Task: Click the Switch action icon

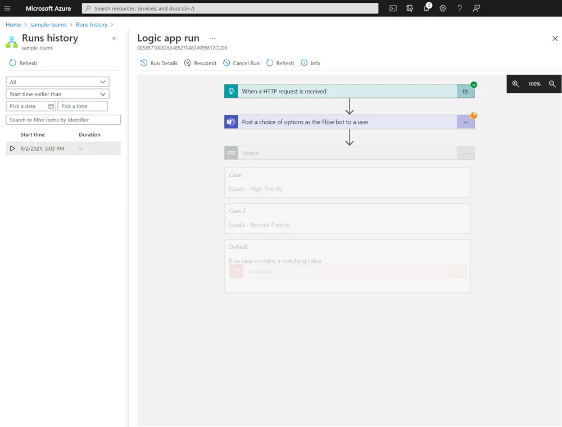Action: pyautogui.click(x=231, y=153)
